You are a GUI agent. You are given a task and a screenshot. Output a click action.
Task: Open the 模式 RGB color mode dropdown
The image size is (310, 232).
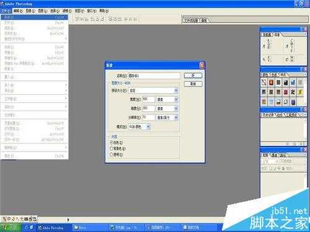click(148, 127)
